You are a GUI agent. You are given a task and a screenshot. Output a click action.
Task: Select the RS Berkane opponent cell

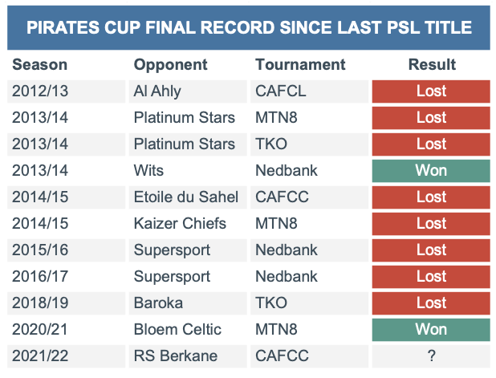(x=188, y=356)
